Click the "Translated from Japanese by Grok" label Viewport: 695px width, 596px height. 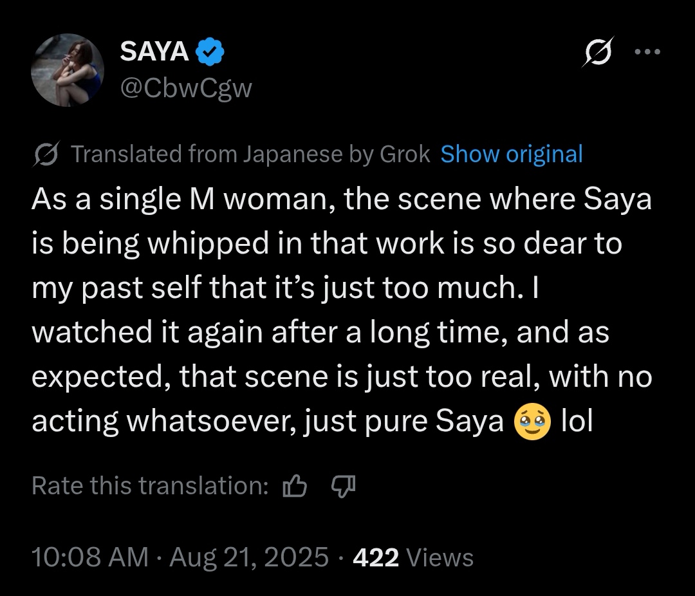250,154
